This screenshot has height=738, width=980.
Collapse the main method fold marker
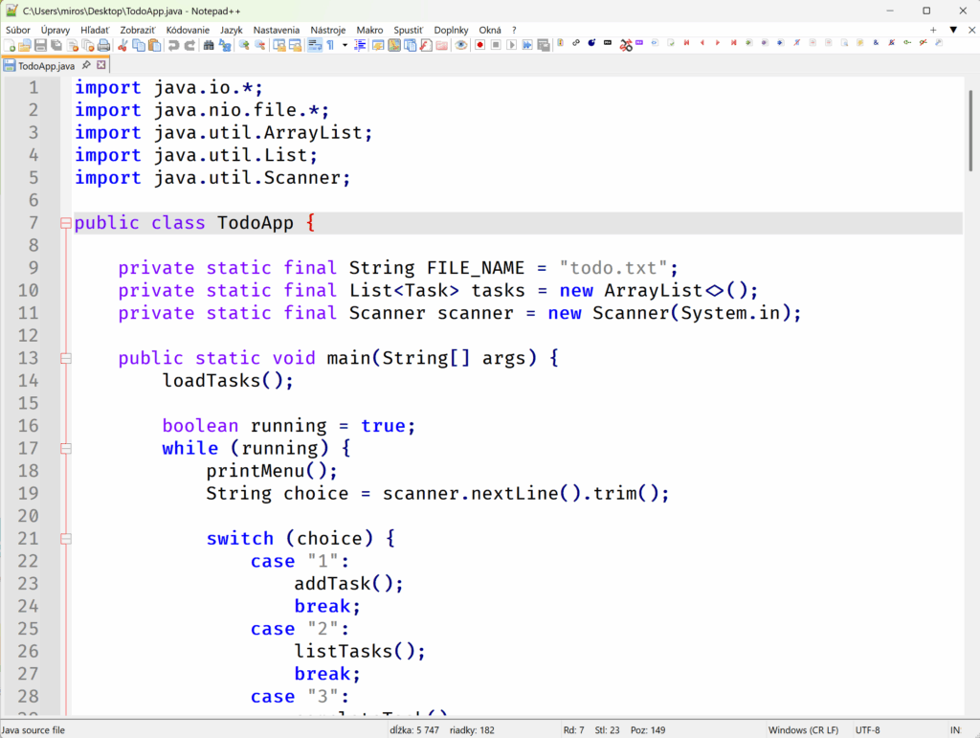(66, 358)
